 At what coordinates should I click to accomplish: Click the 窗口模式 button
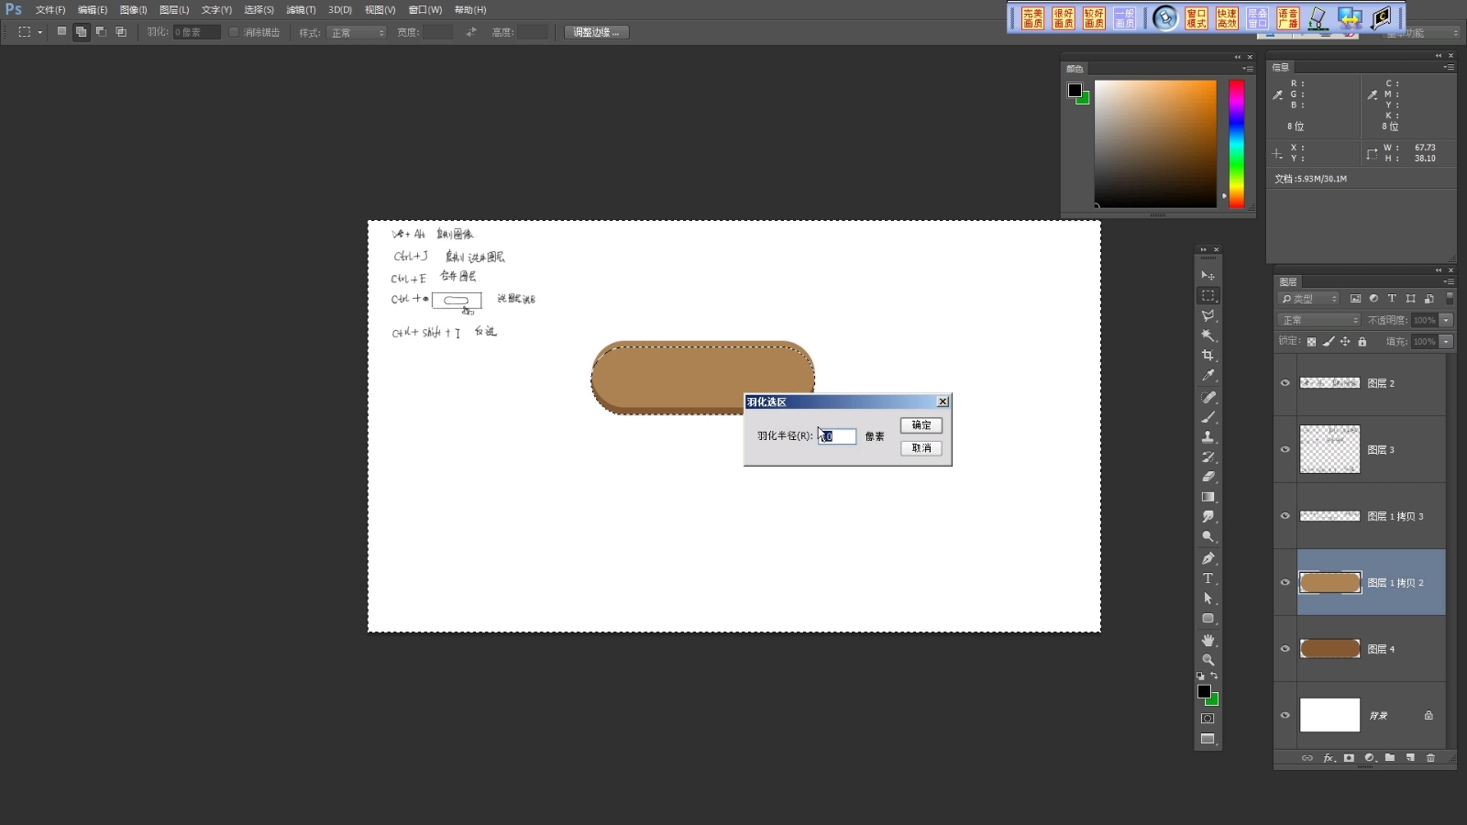[1197, 18]
